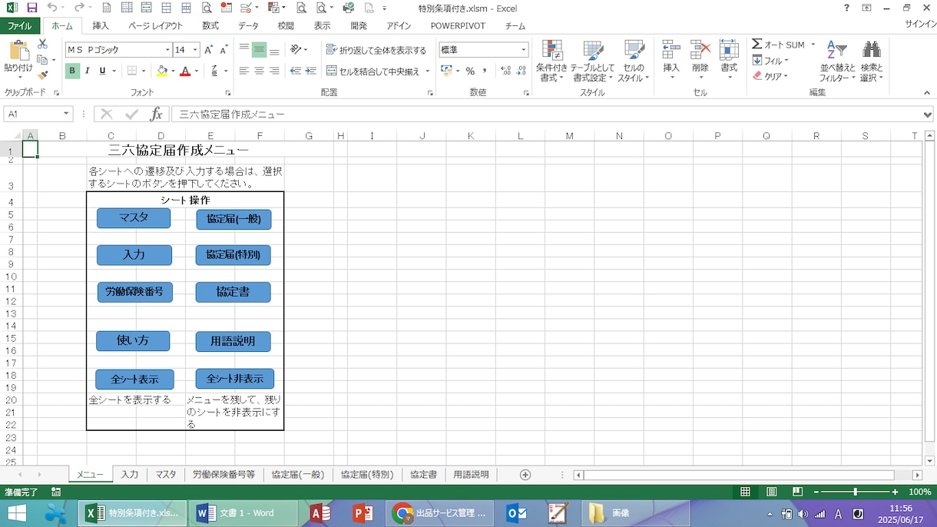937x527 pixels.
Task: Click the 協定届(一般) button in menu
Action: click(233, 219)
